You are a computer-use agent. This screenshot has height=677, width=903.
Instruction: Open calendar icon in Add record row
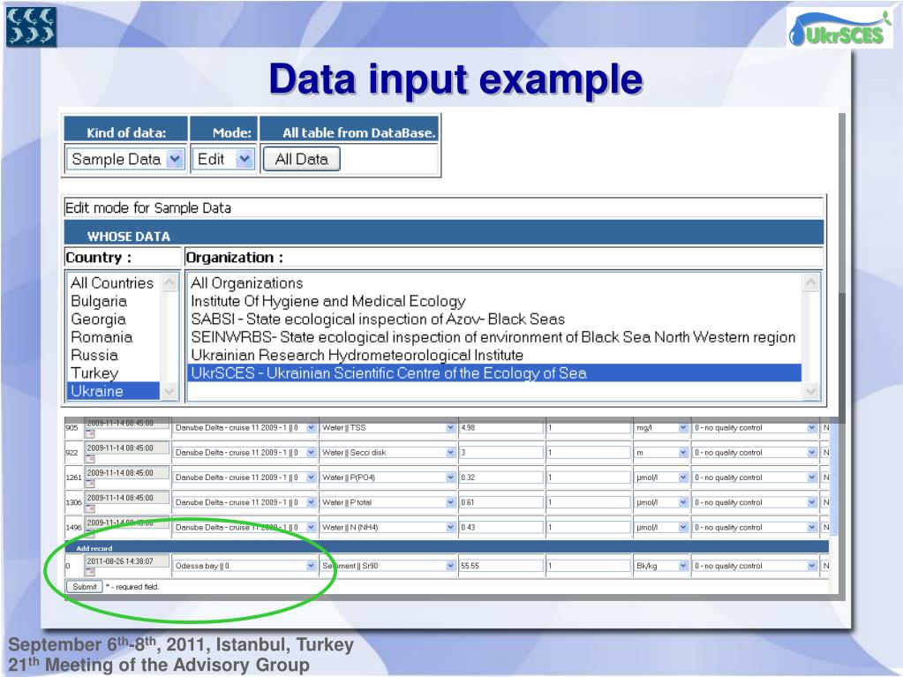(x=90, y=572)
